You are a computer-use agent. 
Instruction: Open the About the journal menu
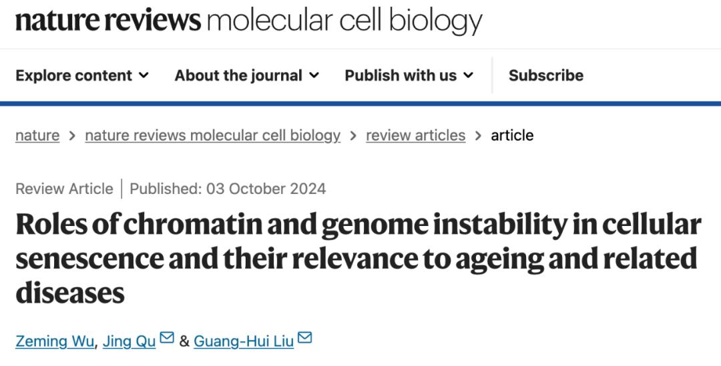[238, 75]
